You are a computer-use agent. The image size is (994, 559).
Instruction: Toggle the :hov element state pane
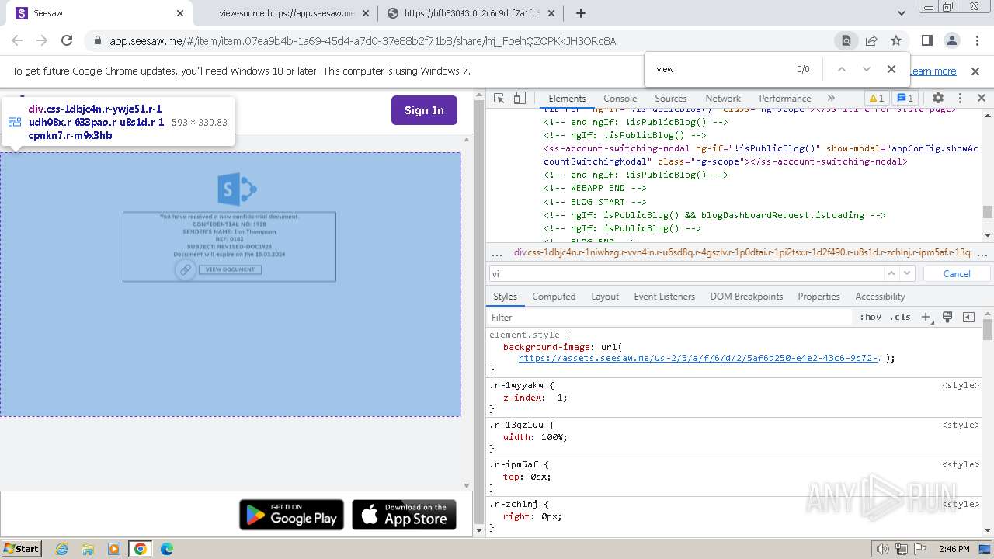tap(871, 317)
